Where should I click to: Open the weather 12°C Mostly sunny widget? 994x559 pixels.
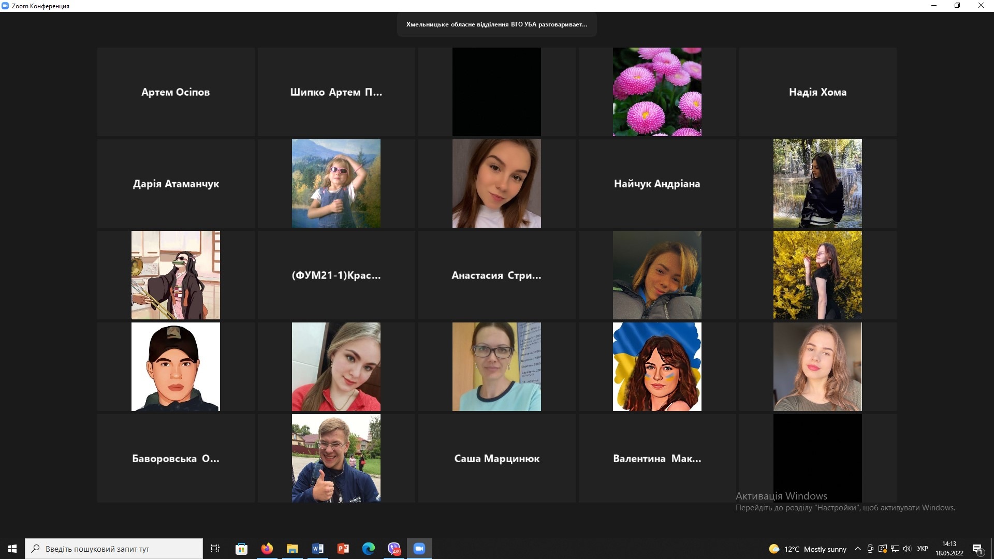pos(808,549)
